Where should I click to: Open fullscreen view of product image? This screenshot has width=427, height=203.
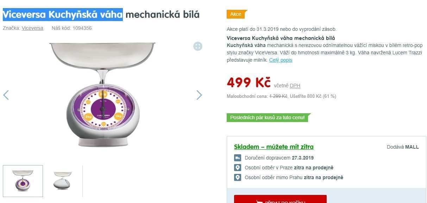pyautogui.click(x=198, y=46)
